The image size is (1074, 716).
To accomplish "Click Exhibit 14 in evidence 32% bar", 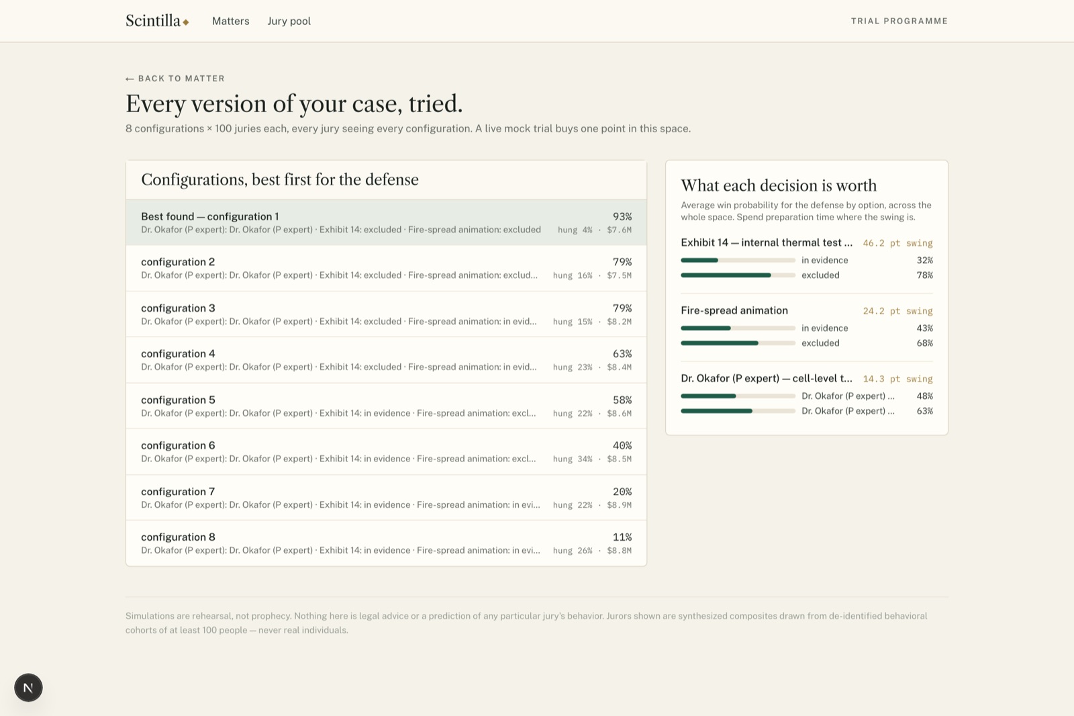I will (738, 260).
